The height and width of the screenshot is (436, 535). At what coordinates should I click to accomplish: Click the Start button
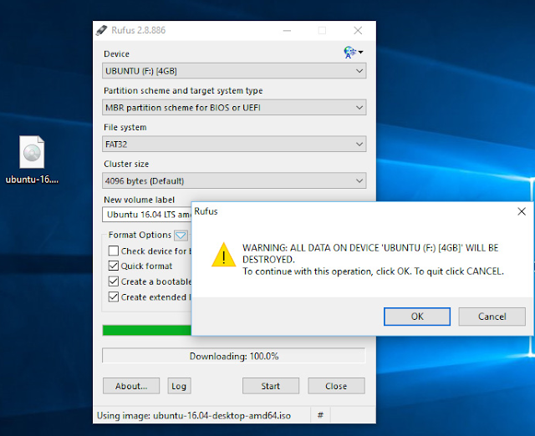[x=271, y=386]
